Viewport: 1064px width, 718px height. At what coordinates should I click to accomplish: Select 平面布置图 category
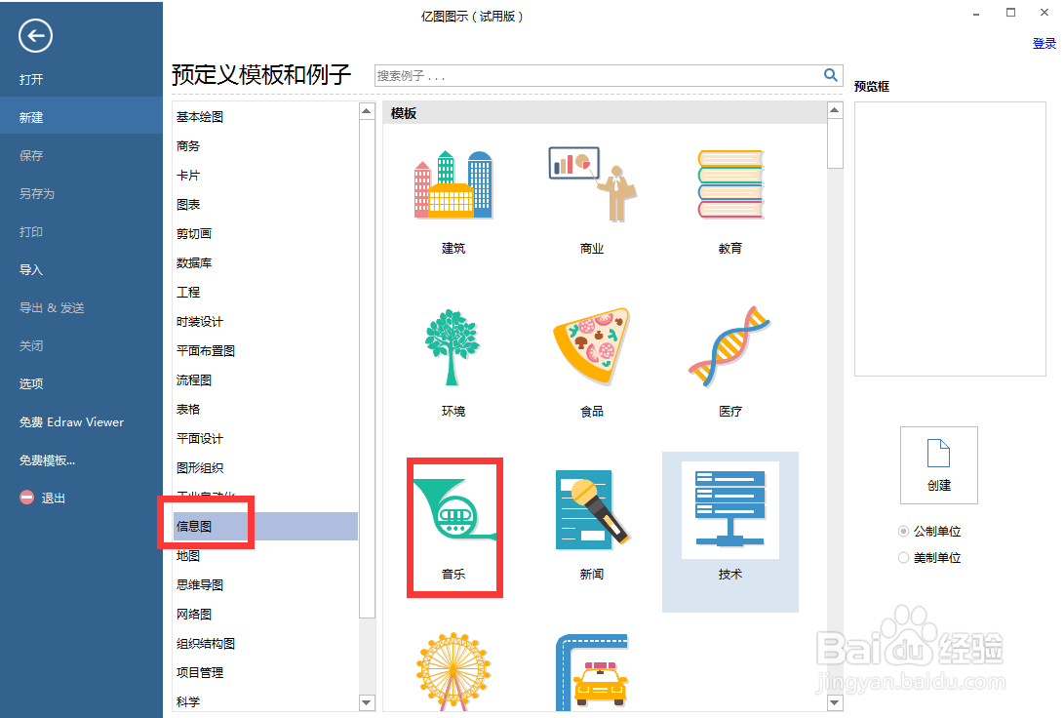(206, 350)
